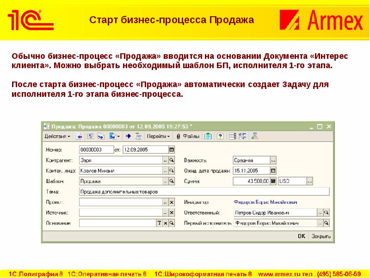Open the Важность selection list
This screenshot has width=370, height=278.
(273, 160)
